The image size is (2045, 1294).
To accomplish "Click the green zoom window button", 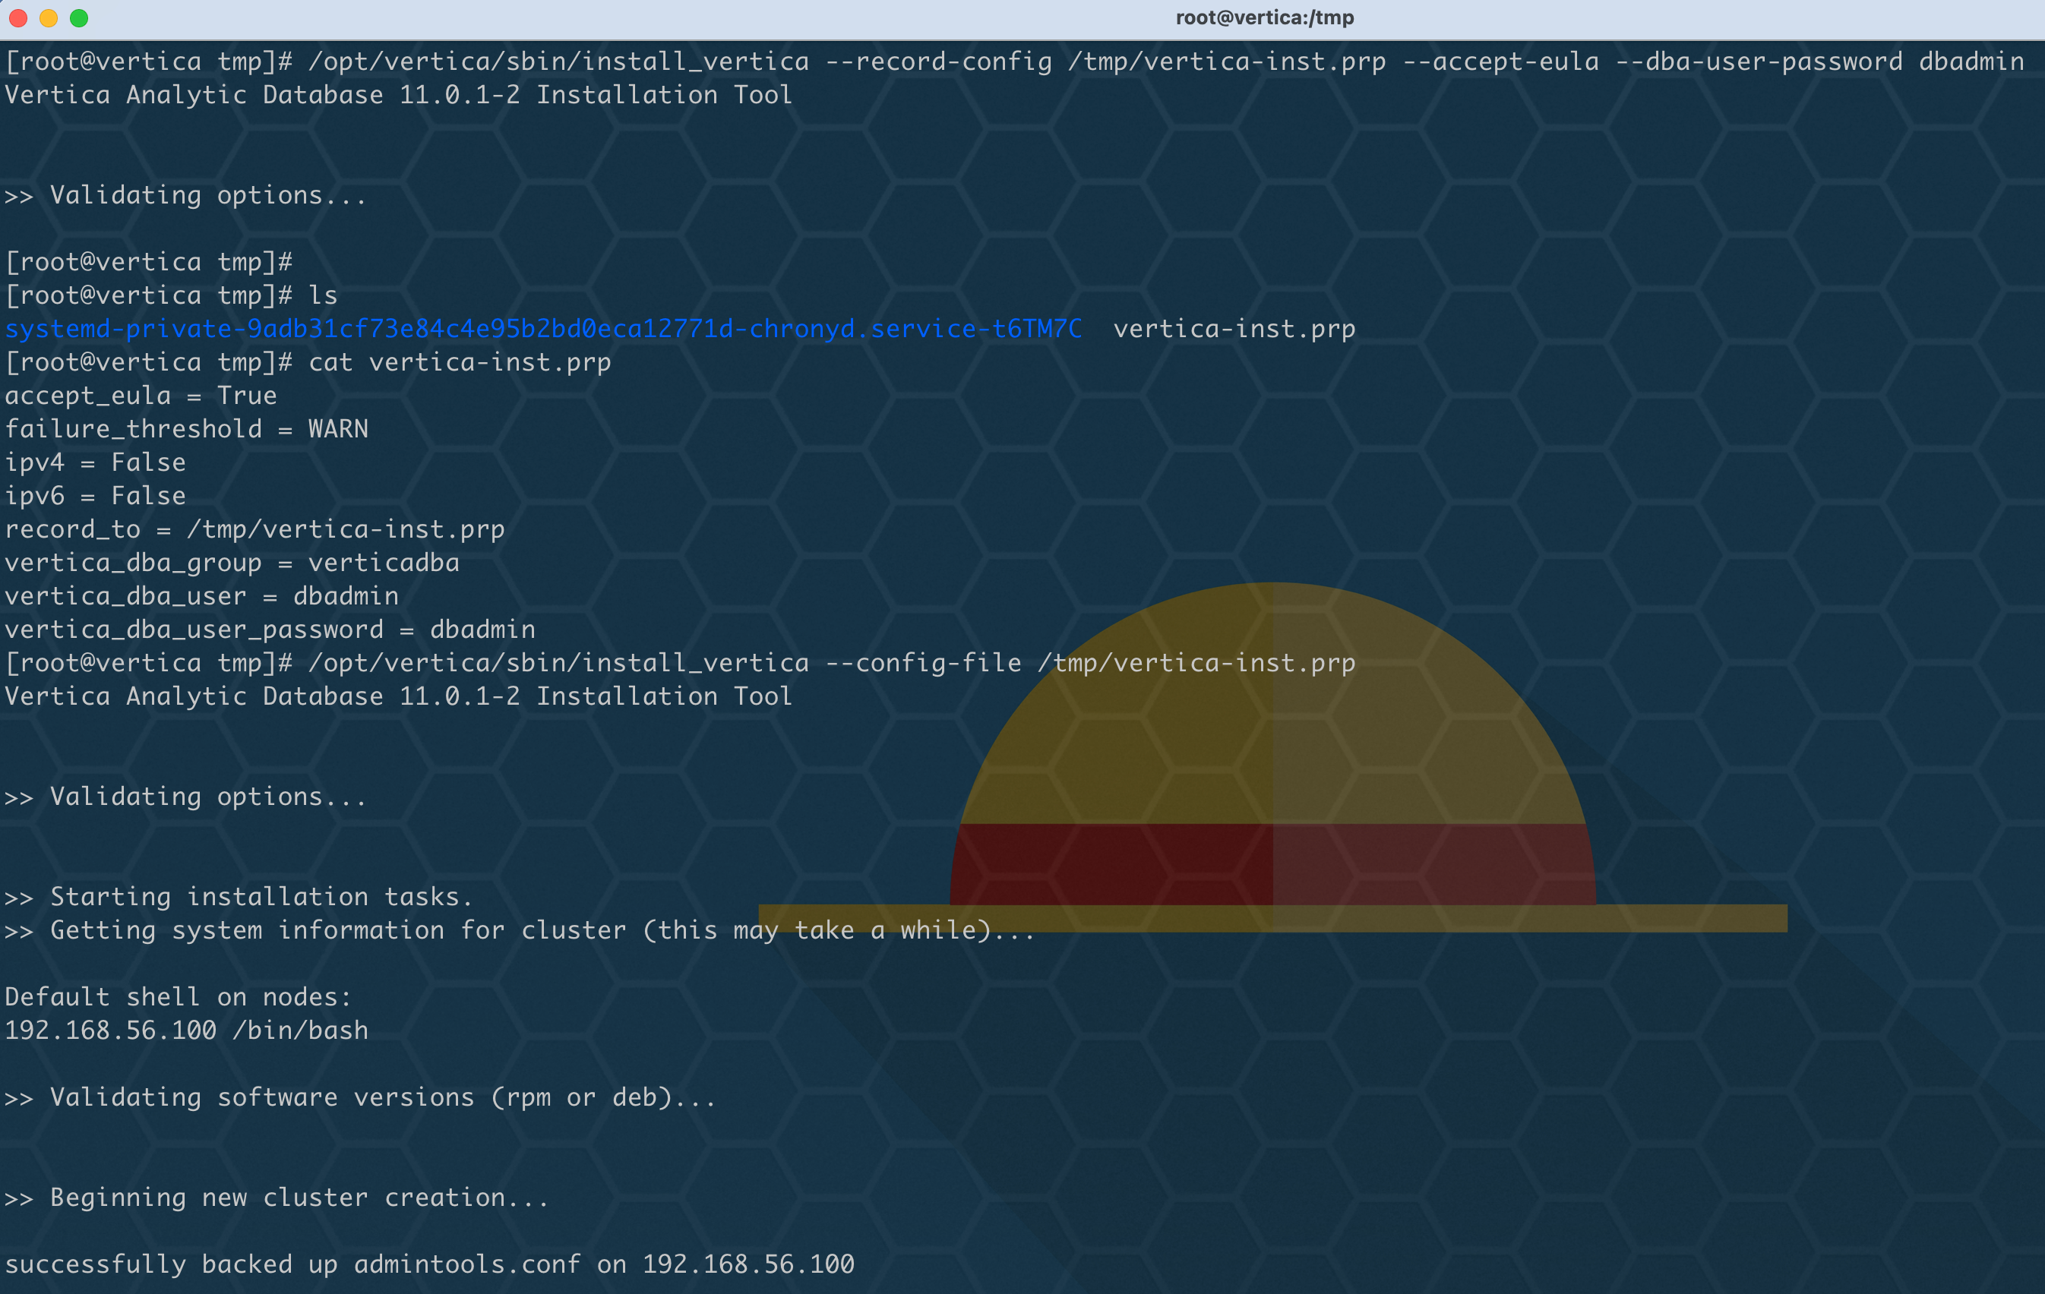I will point(79,17).
